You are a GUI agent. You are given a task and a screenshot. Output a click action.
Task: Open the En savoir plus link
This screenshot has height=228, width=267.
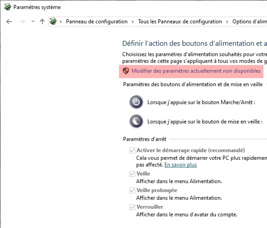180,165
